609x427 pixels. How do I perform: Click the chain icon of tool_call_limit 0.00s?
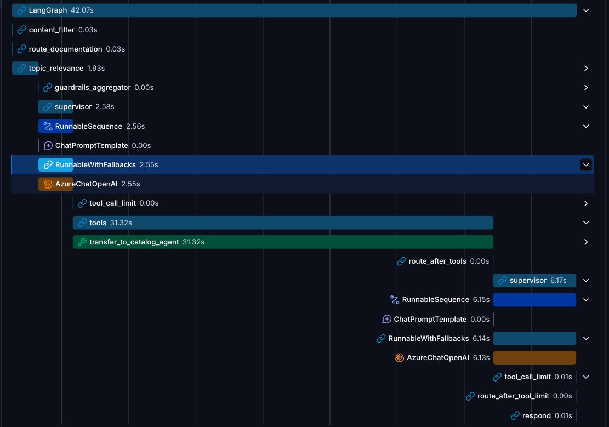82,203
